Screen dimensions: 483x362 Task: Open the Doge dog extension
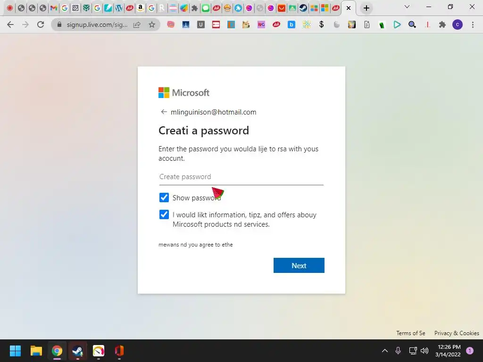pos(246,25)
